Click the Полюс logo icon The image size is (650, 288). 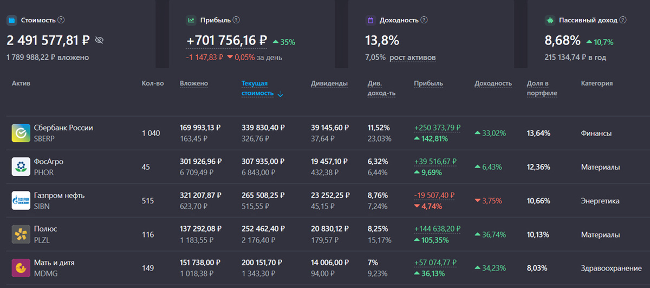(21, 234)
